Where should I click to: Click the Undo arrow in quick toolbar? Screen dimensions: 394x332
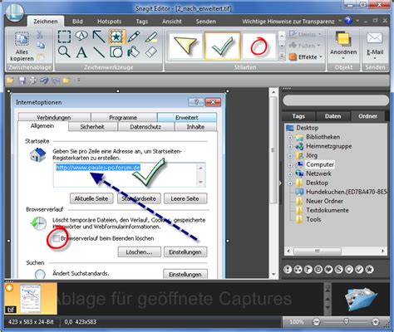[44, 81]
